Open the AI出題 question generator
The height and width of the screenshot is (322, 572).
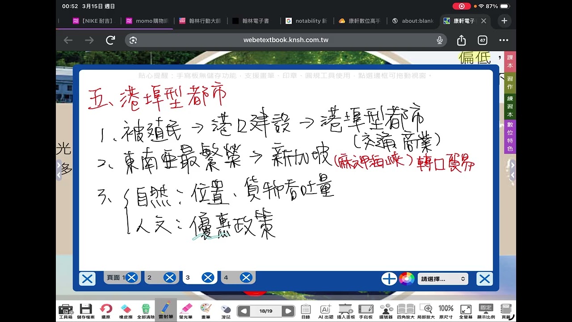326,311
